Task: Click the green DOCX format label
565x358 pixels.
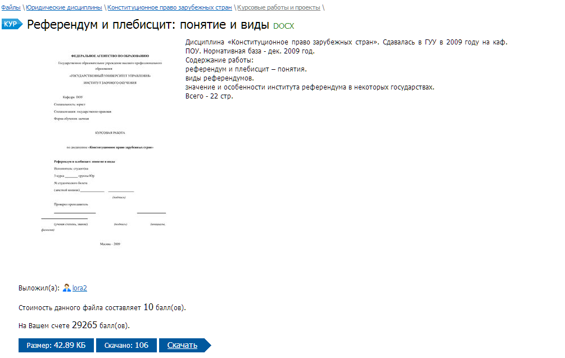Action: [283, 26]
